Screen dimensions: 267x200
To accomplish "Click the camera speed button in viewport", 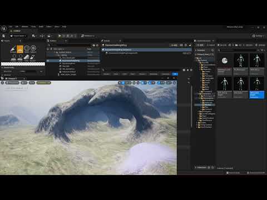I will 169,83.
